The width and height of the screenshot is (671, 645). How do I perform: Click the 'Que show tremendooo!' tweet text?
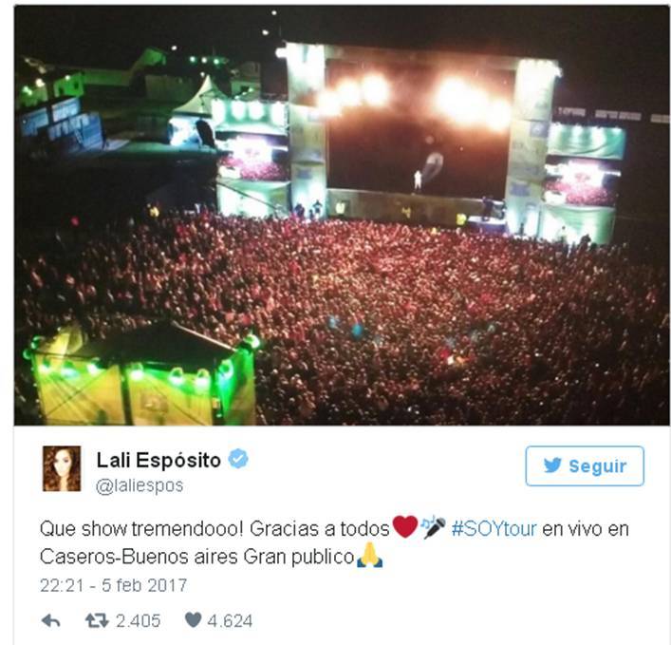pos(141,529)
